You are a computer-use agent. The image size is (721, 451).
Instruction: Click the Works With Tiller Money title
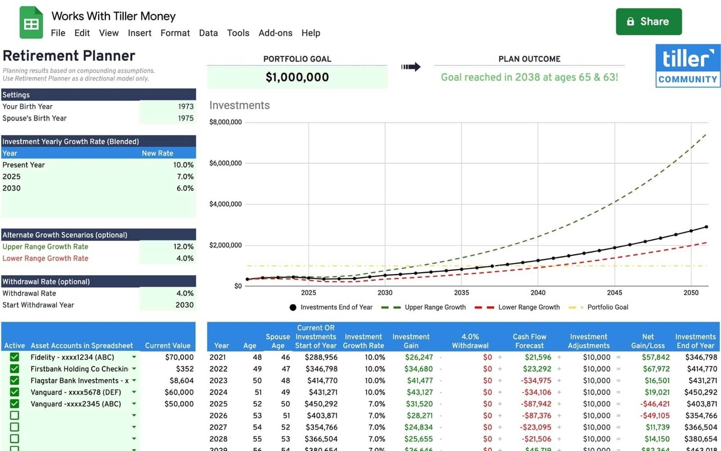point(113,16)
